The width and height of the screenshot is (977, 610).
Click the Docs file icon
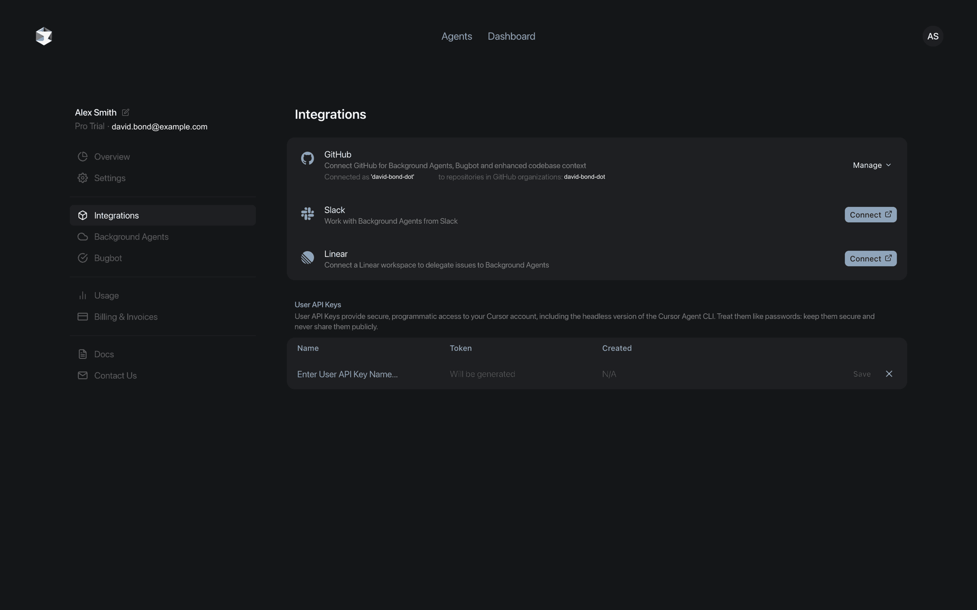pos(82,354)
